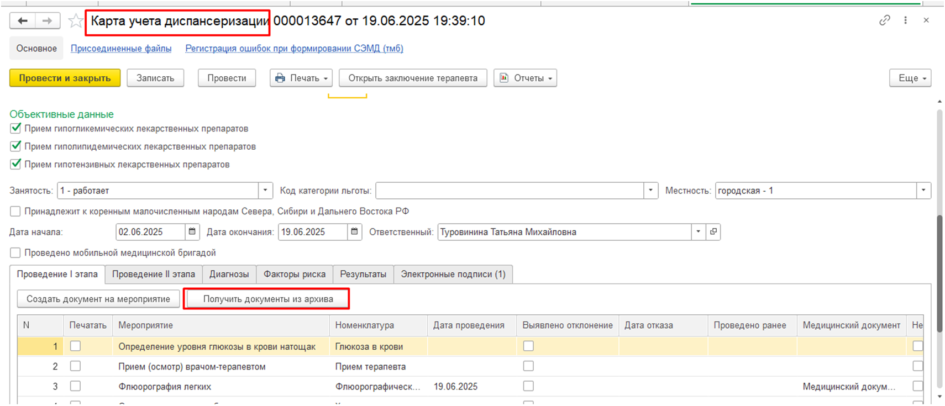Enable Проведено мобильной медицинской бригадой checkbox

point(15,253)
